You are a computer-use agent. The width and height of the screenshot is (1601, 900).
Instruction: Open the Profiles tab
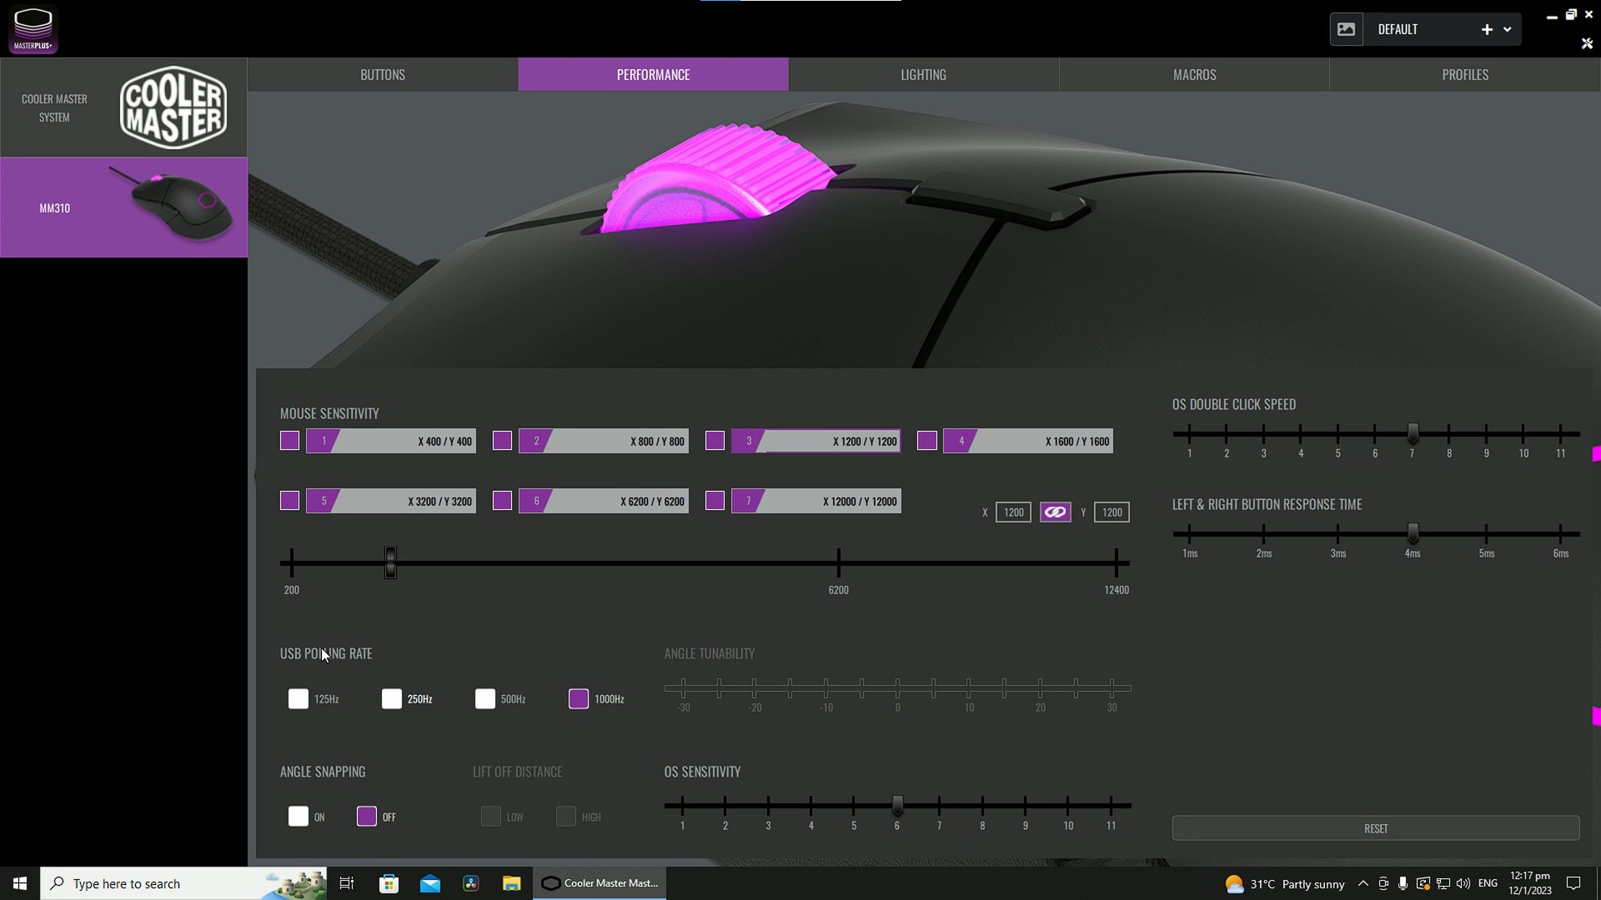coord(1465,73)
